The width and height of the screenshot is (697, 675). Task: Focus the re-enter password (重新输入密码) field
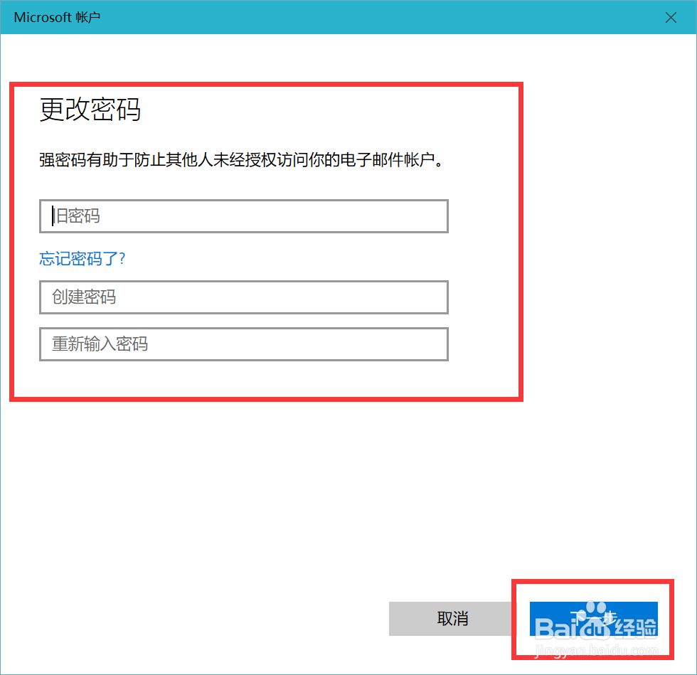click(243, 344)
